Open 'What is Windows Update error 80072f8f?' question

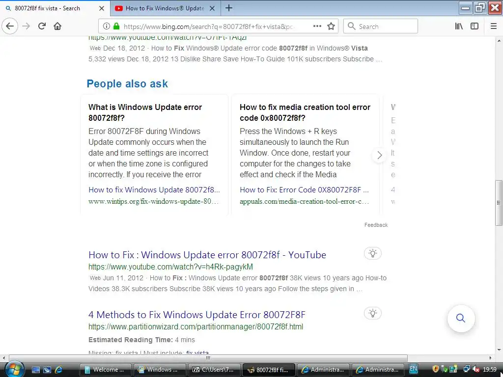pyautogui.click(x=145, y=112)
